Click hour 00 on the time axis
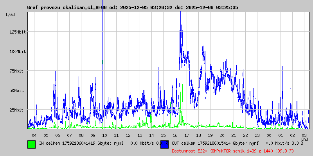 click(x=269, y=135)
